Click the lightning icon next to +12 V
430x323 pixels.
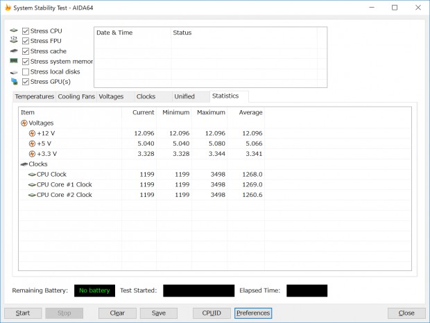coord(32,133)
